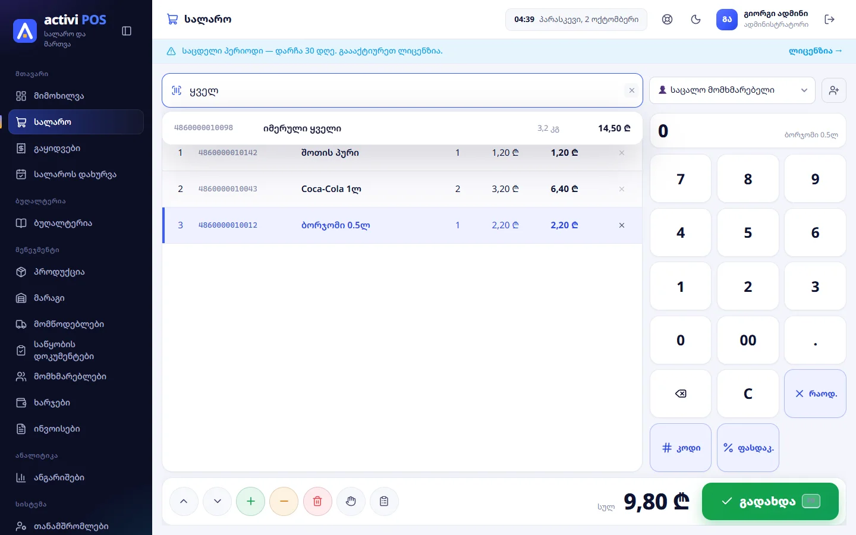Log out using the exit arrow icon
The image size is (856, 535).
coord(830,20)
